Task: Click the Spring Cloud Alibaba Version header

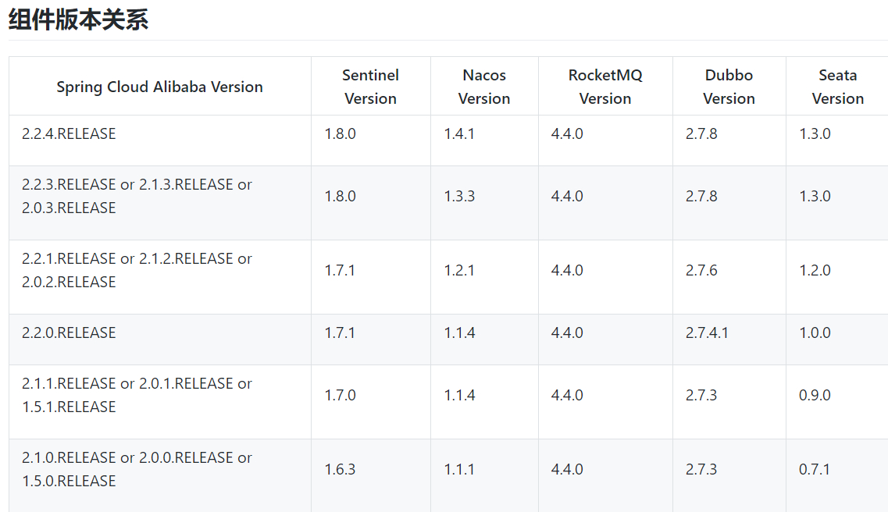Action: (x=159, y=87)
